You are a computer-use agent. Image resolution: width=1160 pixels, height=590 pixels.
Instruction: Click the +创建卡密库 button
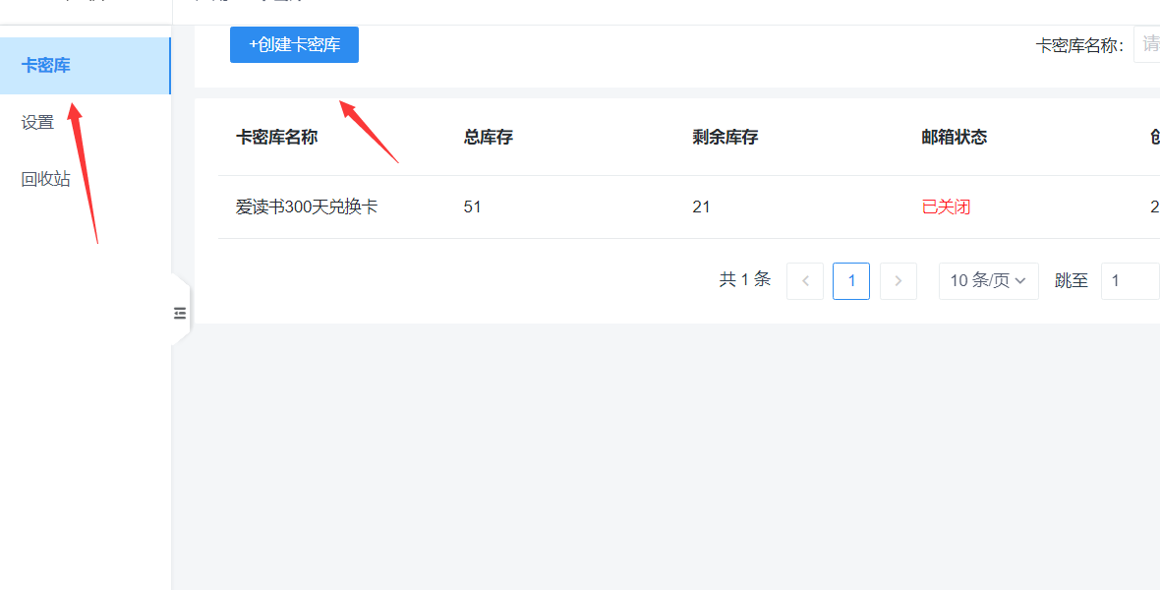[x=294, y=44]
